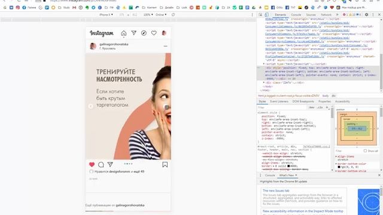Toggle the device toolbar icon in DevTools

click(266, 14)
